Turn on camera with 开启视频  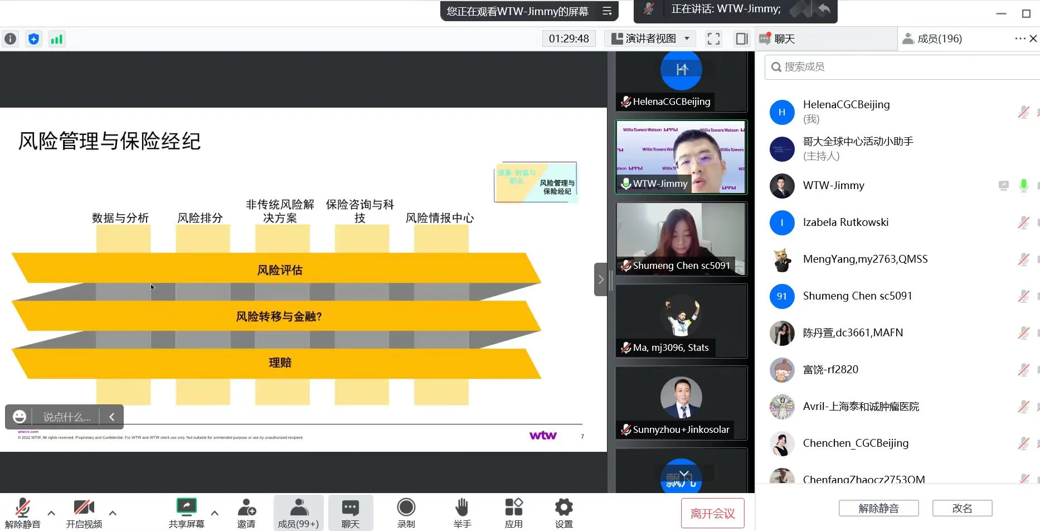click(84, 513)
